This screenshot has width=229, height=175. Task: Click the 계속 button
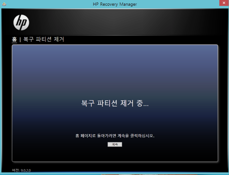tap(115, 145)
